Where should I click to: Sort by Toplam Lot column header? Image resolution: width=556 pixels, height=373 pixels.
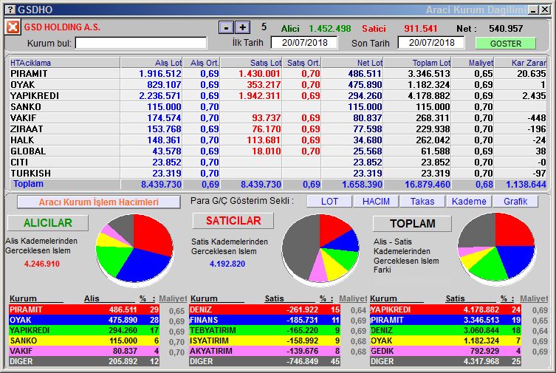[417, 63]
